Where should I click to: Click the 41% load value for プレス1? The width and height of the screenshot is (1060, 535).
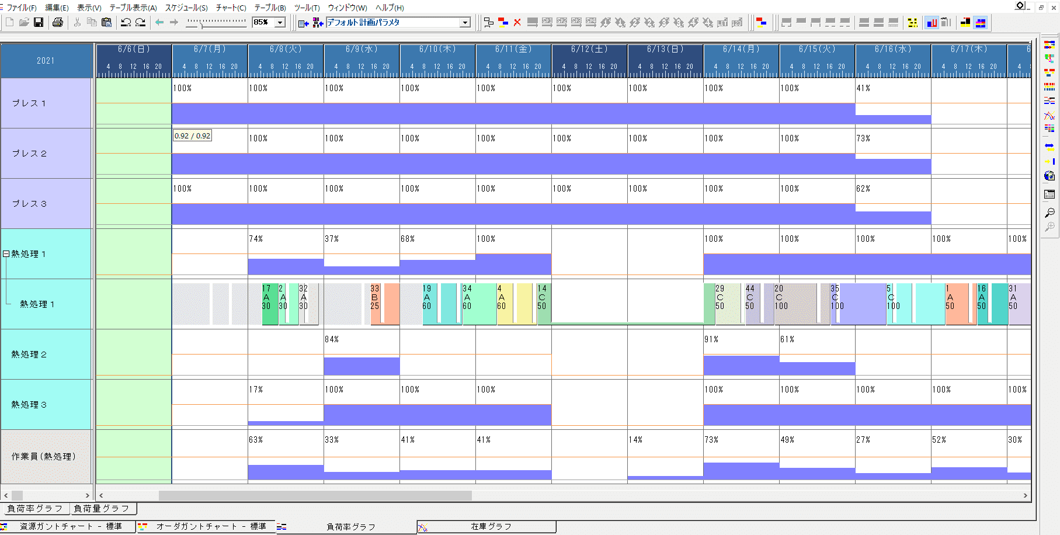(863, 88)
